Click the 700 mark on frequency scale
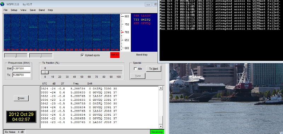 (126, 32)
